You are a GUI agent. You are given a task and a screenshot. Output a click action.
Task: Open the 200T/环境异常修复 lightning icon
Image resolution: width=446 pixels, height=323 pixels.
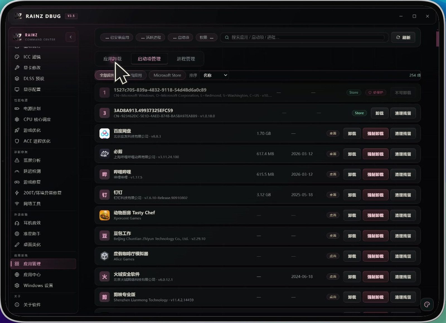point(17,193)
